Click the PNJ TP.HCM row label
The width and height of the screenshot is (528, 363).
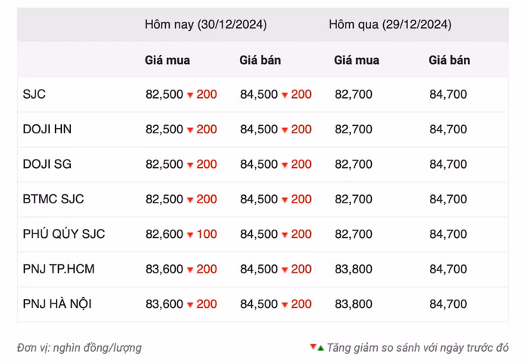coord(59,269)
